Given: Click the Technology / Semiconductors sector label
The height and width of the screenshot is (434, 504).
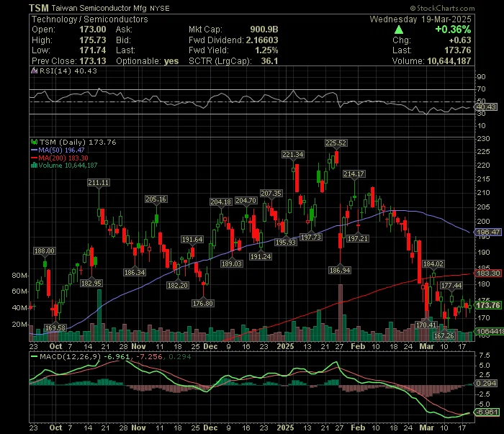Looking at the screenshot, I should (x=90, y=19).
